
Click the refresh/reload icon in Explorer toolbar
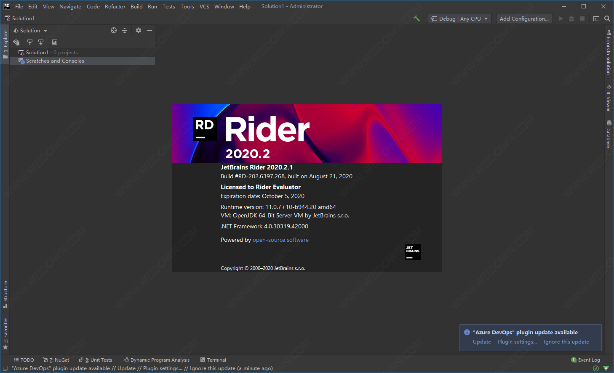(16, 42)
